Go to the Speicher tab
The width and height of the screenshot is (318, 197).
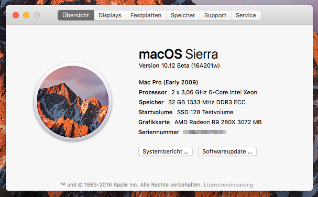pos(183,15)
